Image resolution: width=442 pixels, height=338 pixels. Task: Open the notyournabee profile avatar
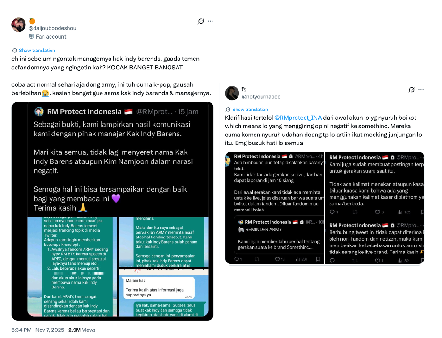coord(232,93)
